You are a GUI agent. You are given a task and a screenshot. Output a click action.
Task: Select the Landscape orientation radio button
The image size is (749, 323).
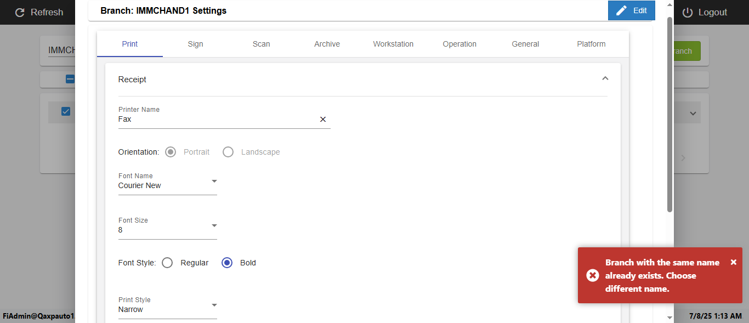[x=228, y=152]
